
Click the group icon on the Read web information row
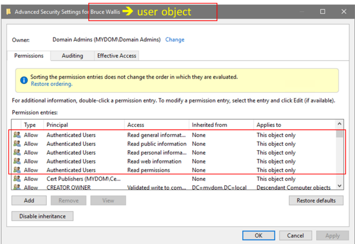(x=17, y=161)
